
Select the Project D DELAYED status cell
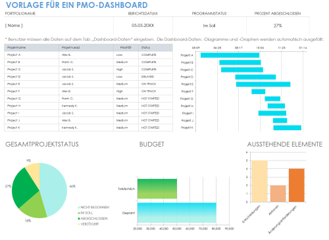(155, 77)
